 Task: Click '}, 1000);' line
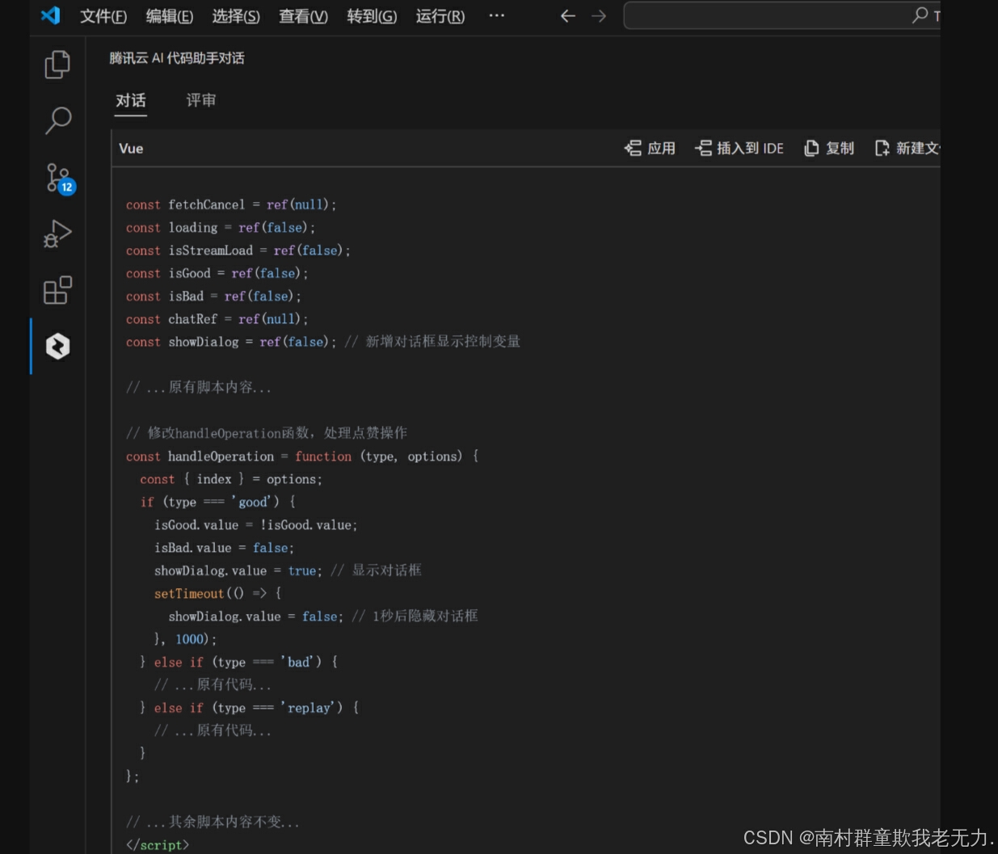(185, 639)
